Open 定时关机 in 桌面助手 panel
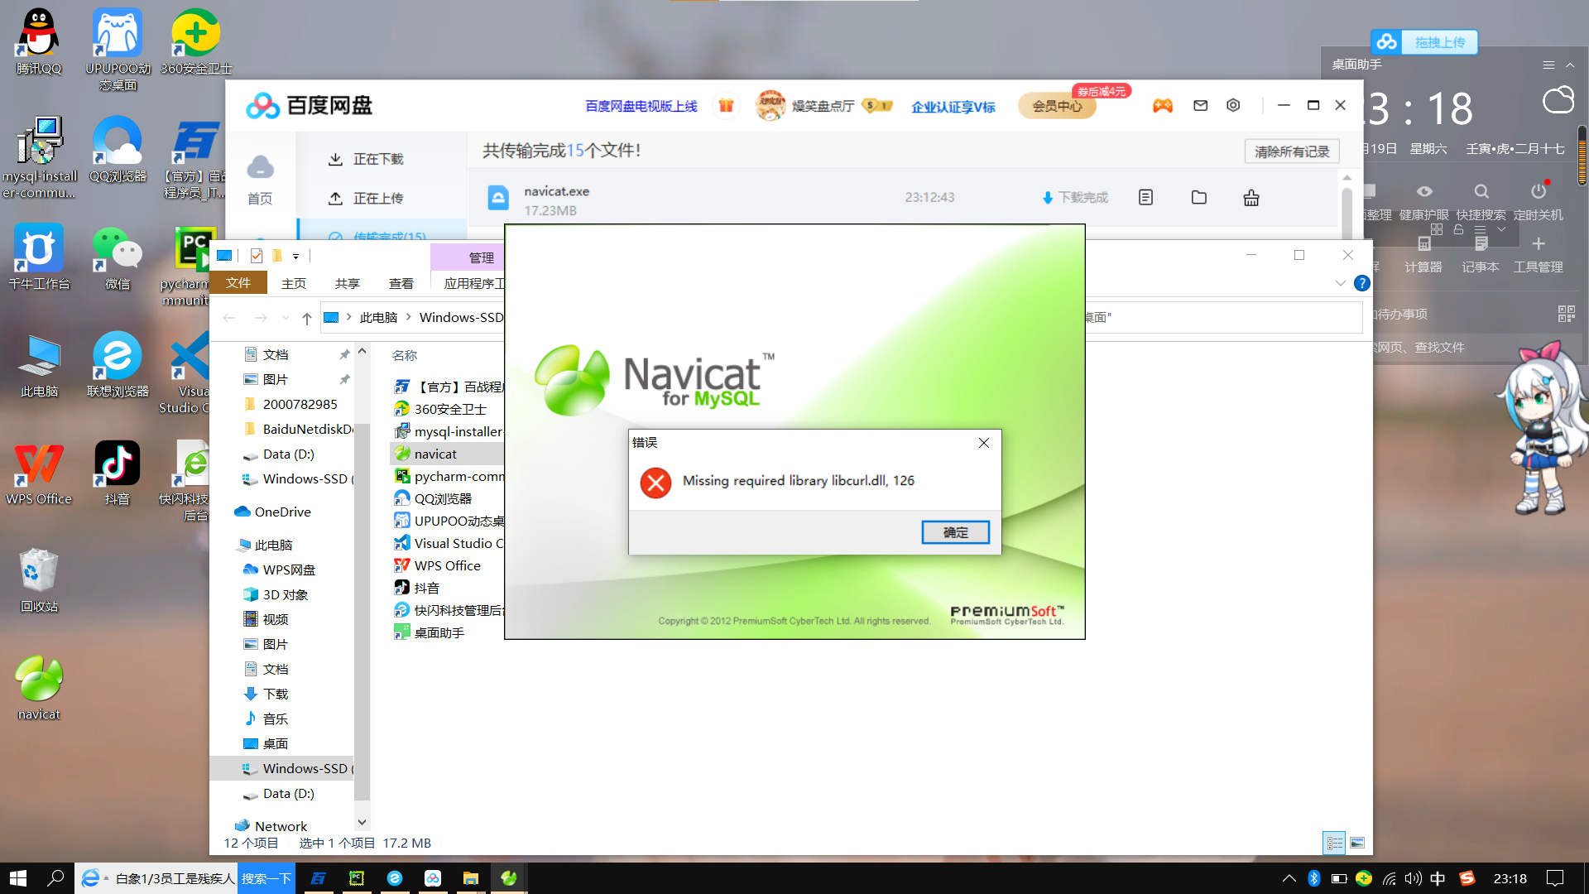Image resolution: width=1589 pixels, height=894 pixels. click(x=1538, y=201)
